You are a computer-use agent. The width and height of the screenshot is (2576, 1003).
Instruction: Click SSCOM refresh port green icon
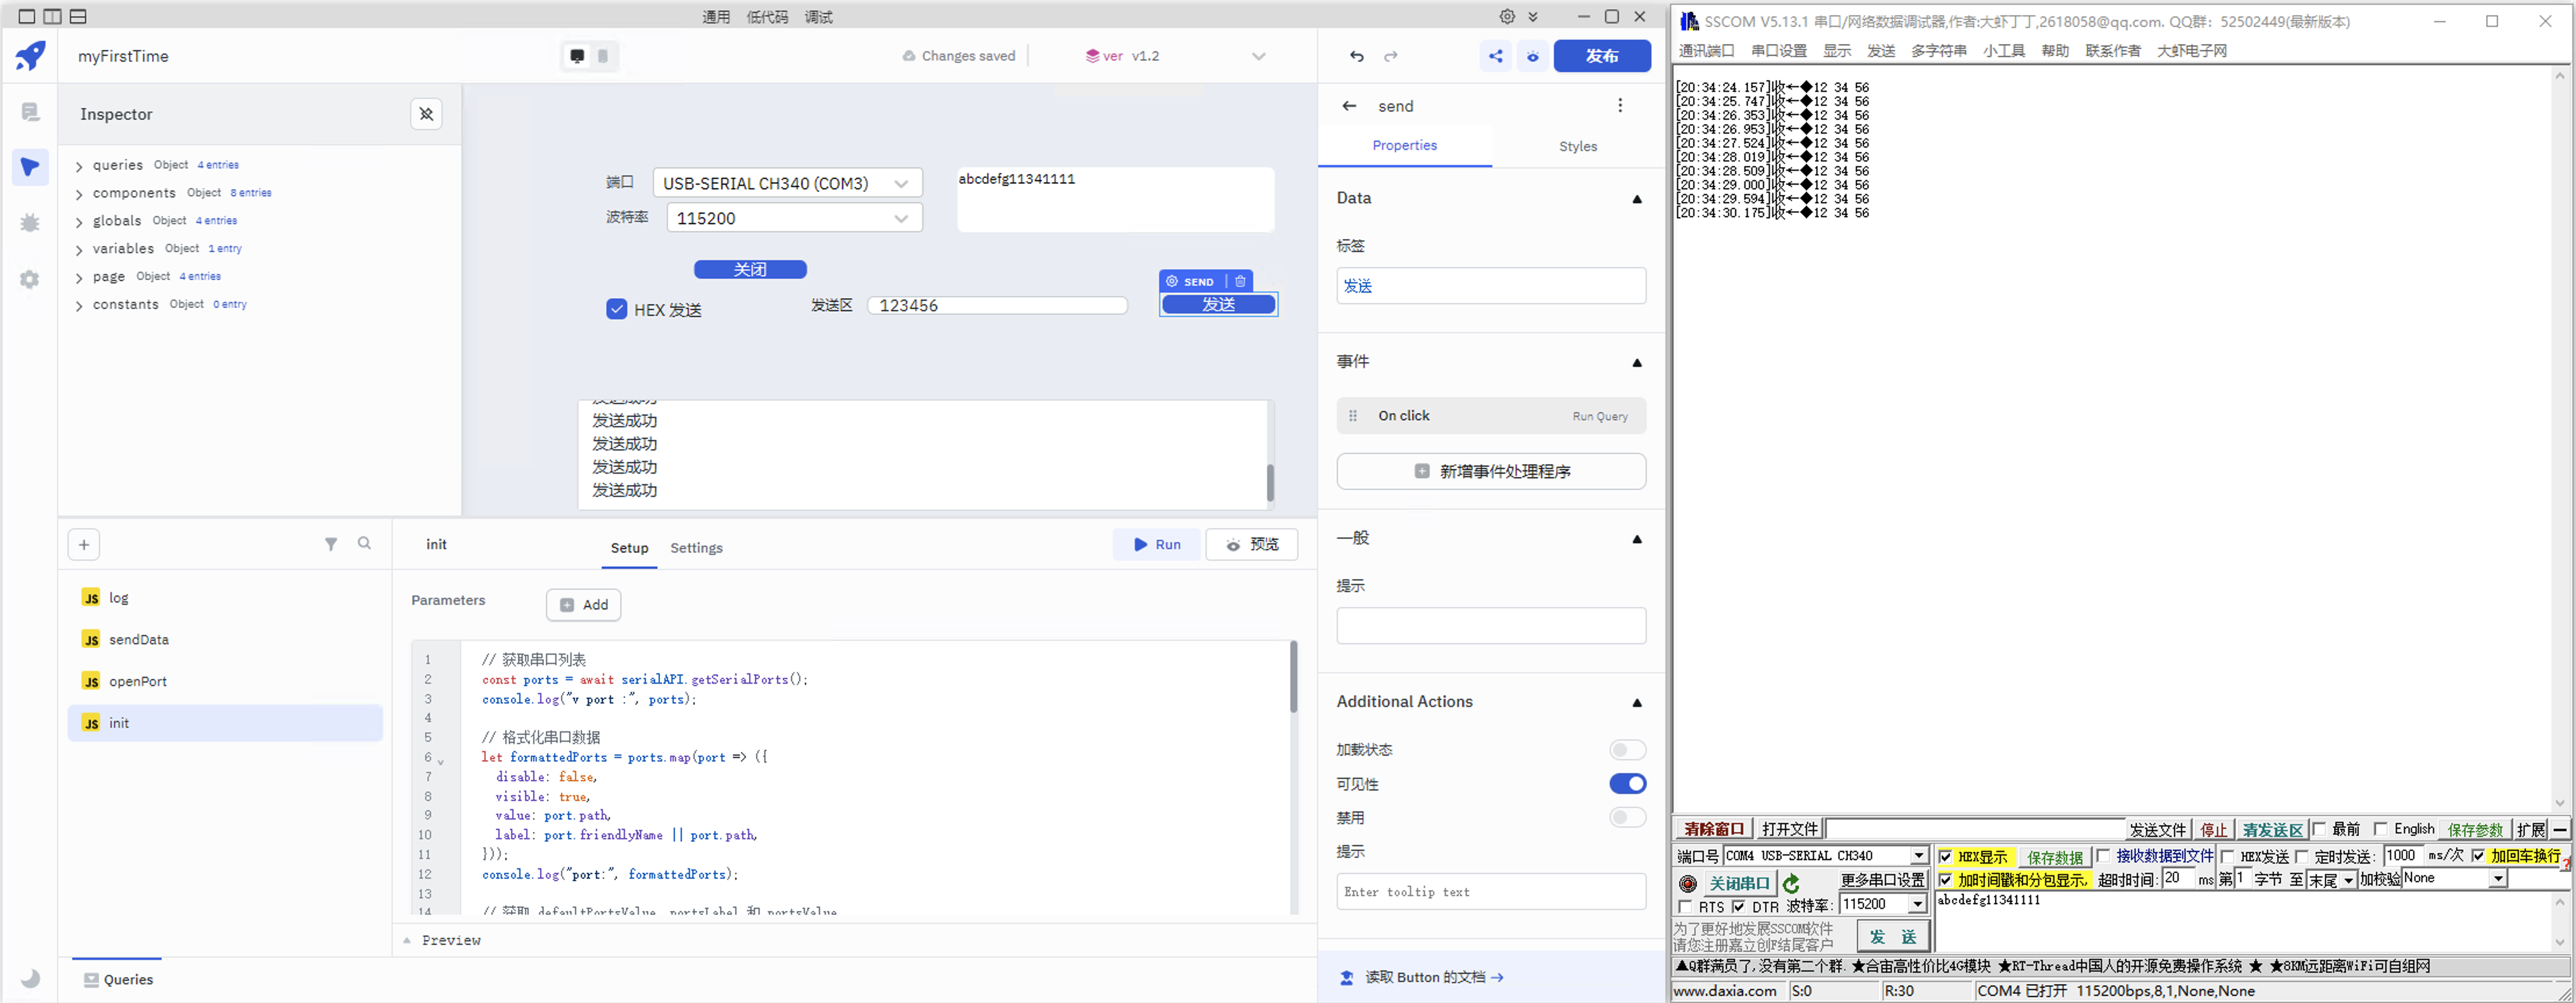pos(1791,883)
